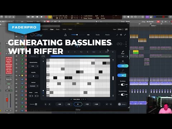Click the plus zoom icon left of grid

tap(43, 61)
